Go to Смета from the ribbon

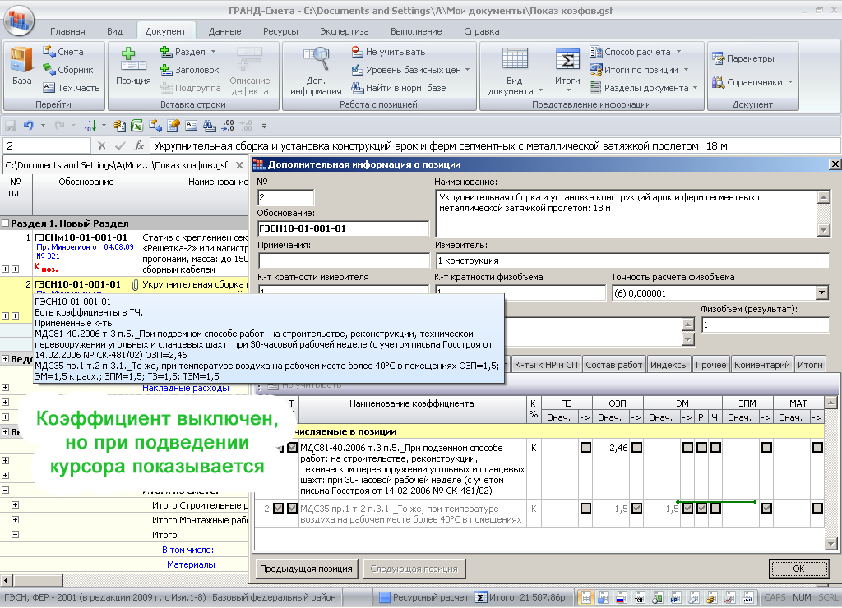[x=63, y=52]
